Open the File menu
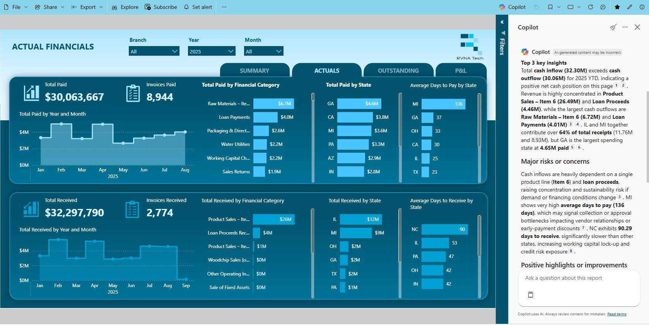The image size is (649, 325). (x=15, y=7)
